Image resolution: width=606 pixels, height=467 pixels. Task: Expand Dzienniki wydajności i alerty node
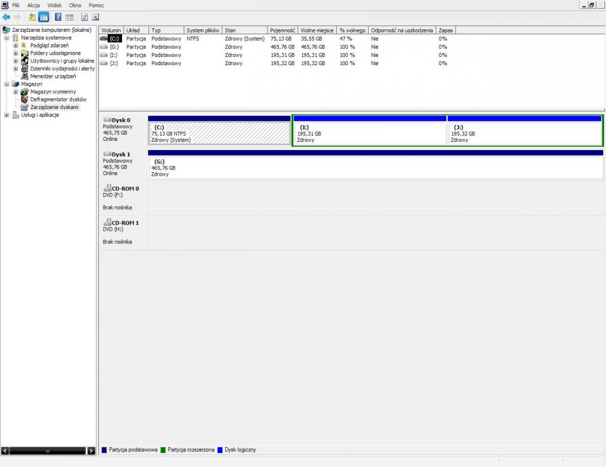click(x=16, y=69)
